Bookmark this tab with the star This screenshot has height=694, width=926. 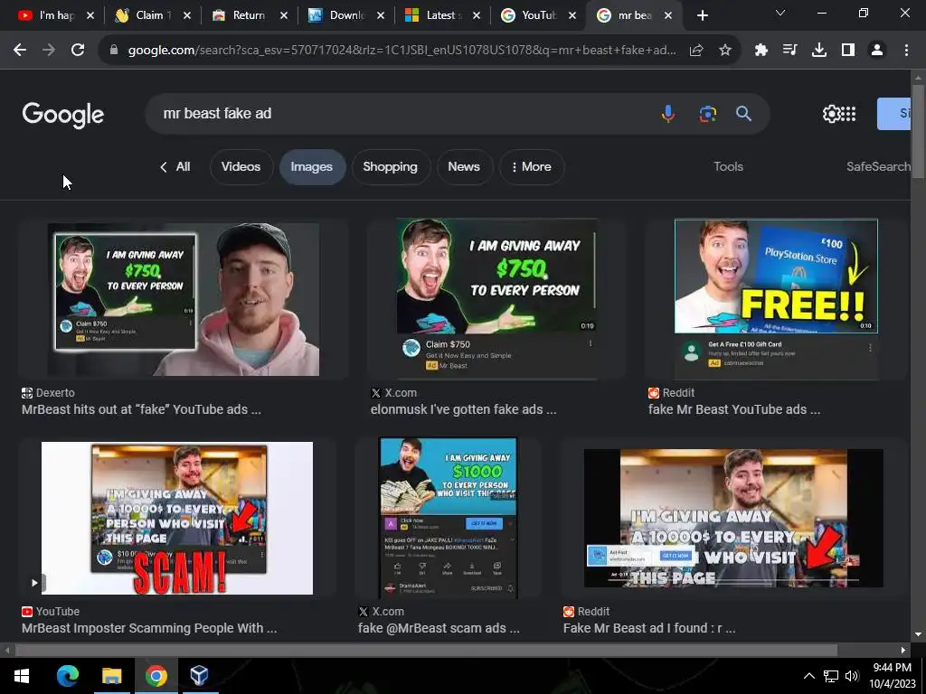pyautogui.click(x=725, y=51)
